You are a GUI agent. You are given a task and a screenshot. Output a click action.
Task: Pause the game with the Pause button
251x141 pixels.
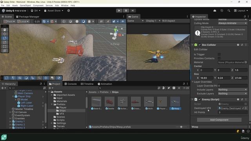(126, 11)
